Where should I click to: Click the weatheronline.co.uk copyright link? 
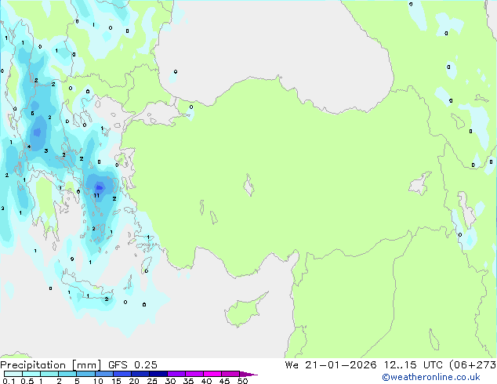pos(430,377)
